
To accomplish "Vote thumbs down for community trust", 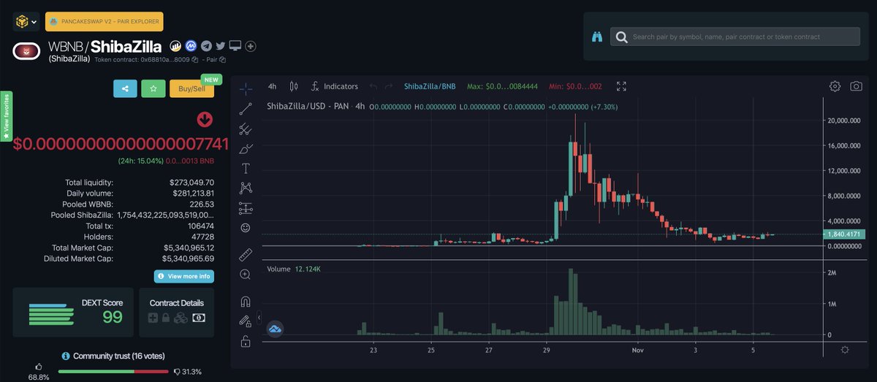I will (176, 371).
